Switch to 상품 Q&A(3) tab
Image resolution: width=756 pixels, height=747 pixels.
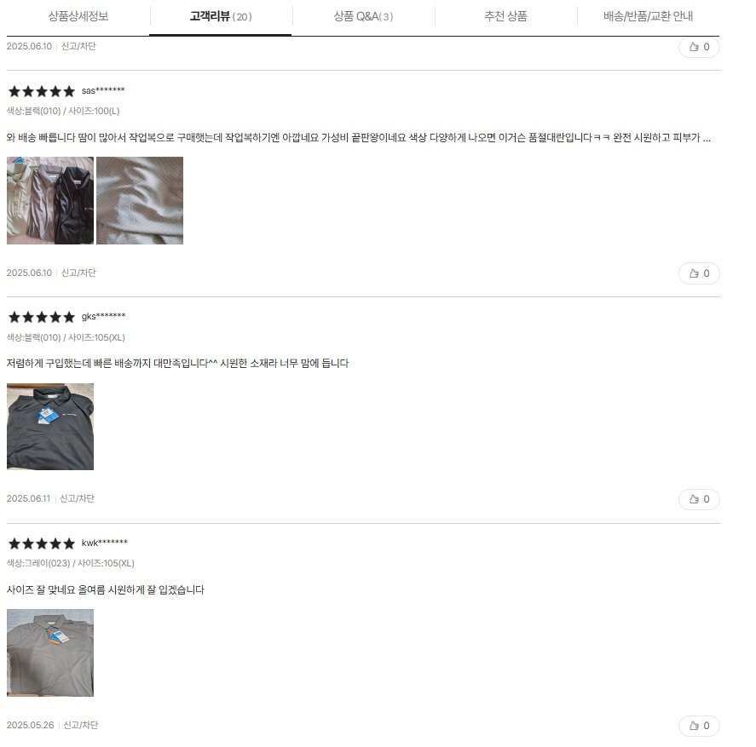363,16
